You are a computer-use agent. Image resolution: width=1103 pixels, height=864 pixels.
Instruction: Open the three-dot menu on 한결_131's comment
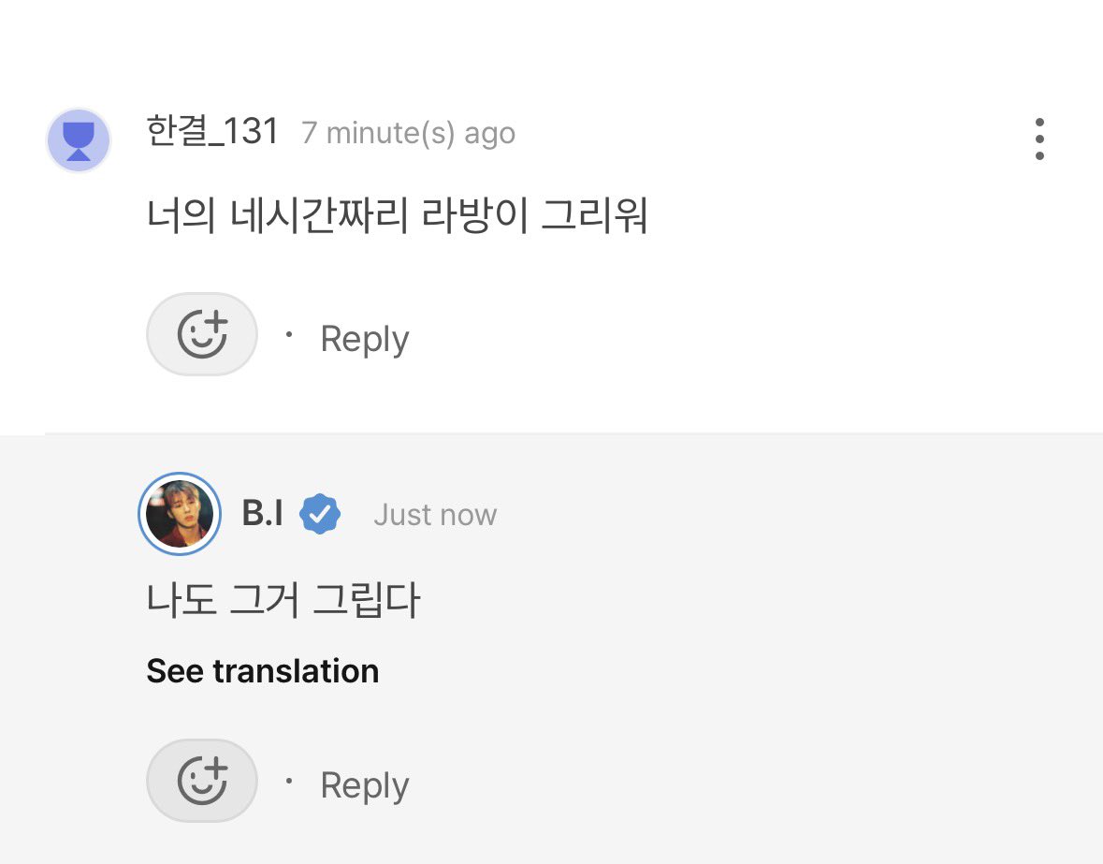click(x=1039, y=139)
